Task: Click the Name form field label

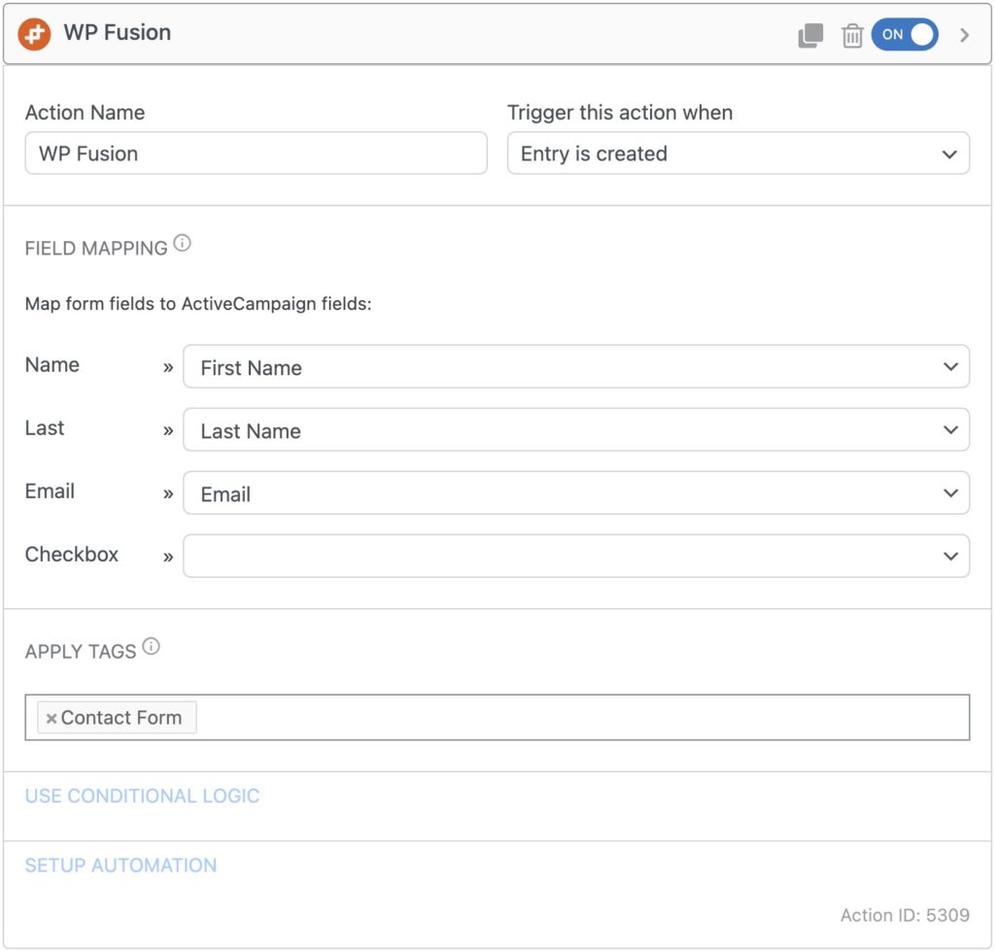Action: [x=52, y=365]
